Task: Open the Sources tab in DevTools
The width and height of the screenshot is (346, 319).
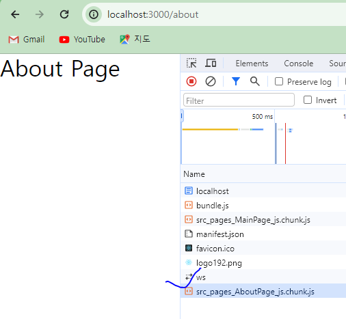Action: pyautogui.click(x=337, y=64)
